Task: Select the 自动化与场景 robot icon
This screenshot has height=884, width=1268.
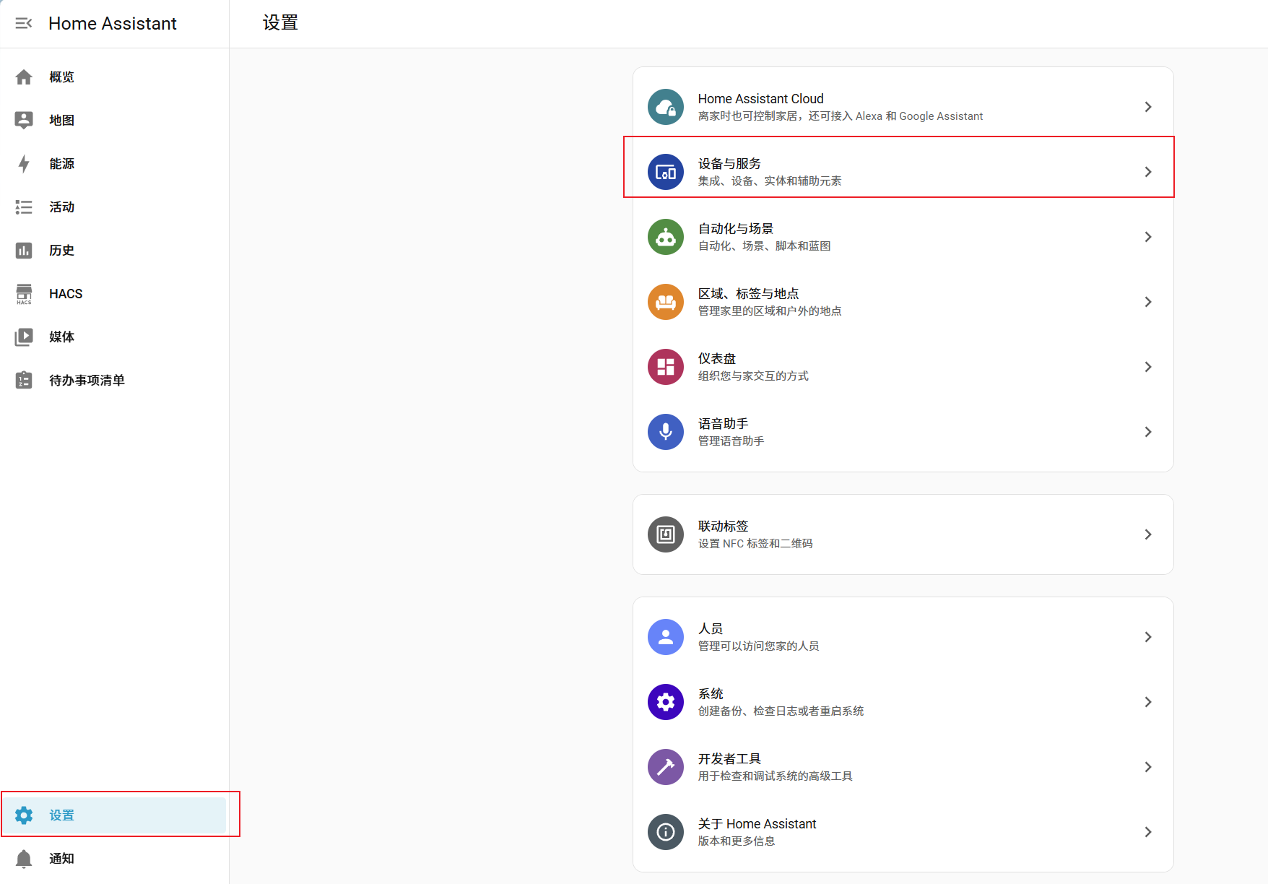Action: click(665, 237)
